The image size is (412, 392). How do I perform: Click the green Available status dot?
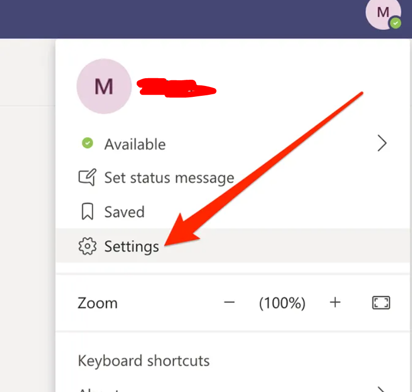87,143
